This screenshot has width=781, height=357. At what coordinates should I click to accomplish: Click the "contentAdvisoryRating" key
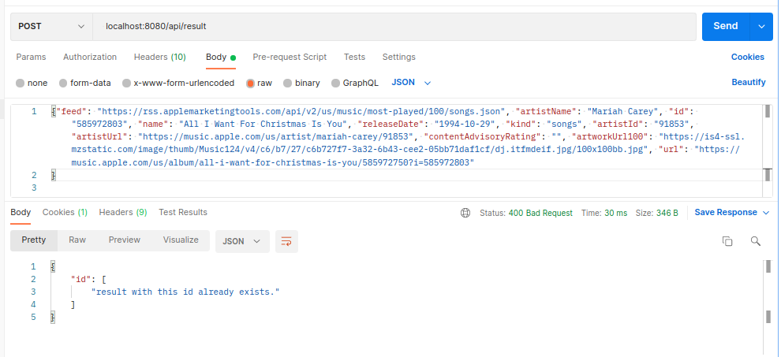coord(483,137)
